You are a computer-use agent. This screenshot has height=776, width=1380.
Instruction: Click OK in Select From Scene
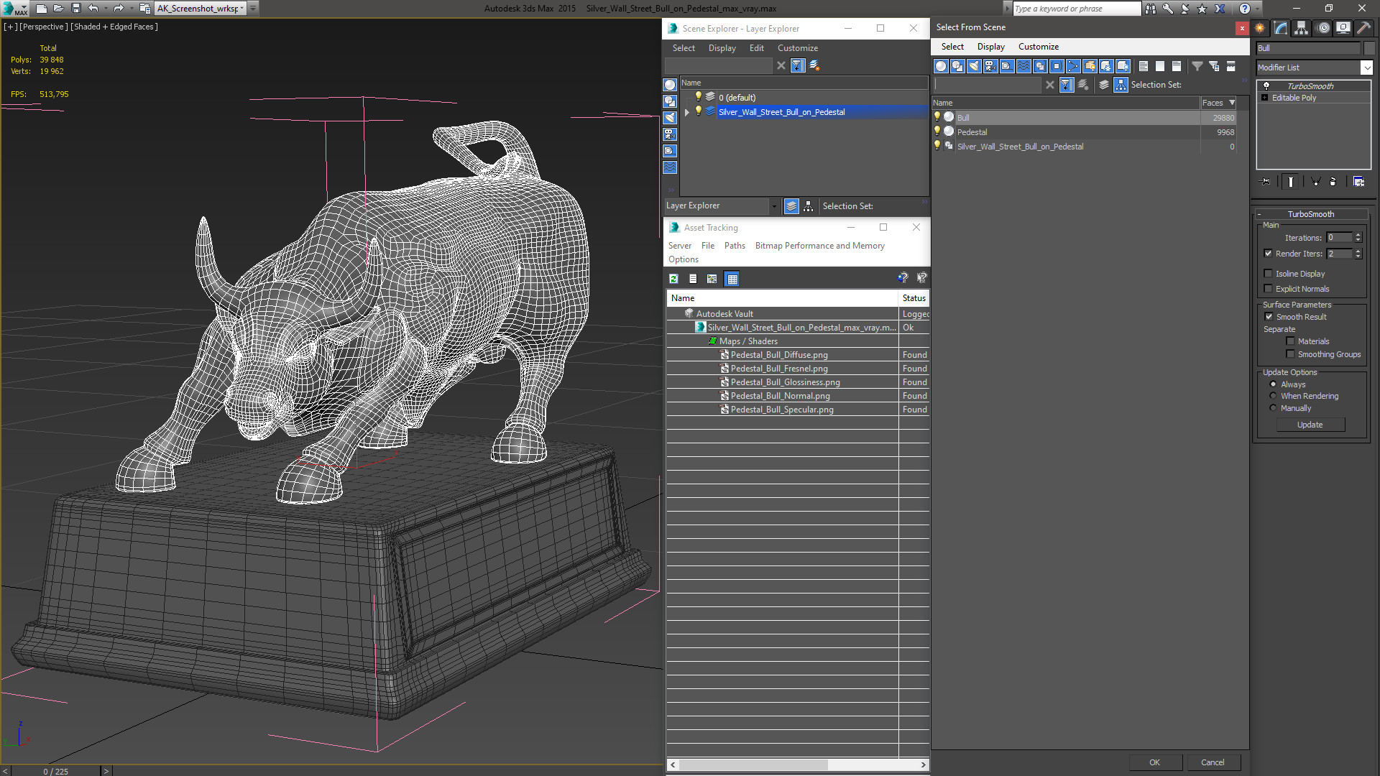click(x=1154, y=762)
